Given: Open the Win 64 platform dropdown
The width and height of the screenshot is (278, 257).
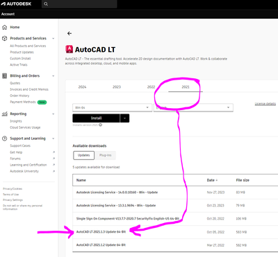Looking at the screenshot, I should [x=112, y=107].
